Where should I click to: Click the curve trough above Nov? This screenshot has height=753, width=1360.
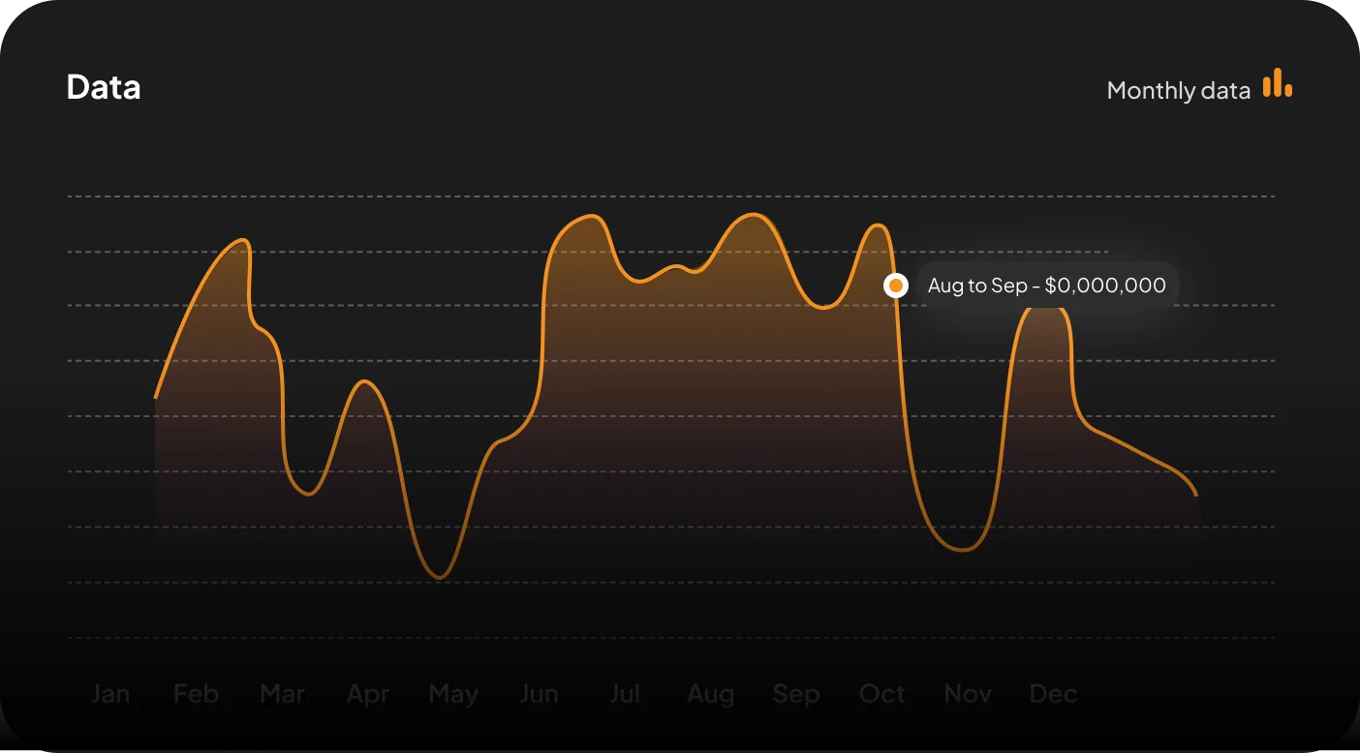pyautogui.click(x=963, y=550)
